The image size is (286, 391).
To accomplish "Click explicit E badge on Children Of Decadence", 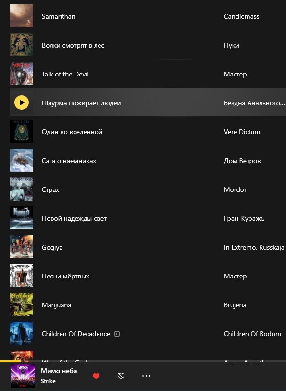I will [117, 334].
